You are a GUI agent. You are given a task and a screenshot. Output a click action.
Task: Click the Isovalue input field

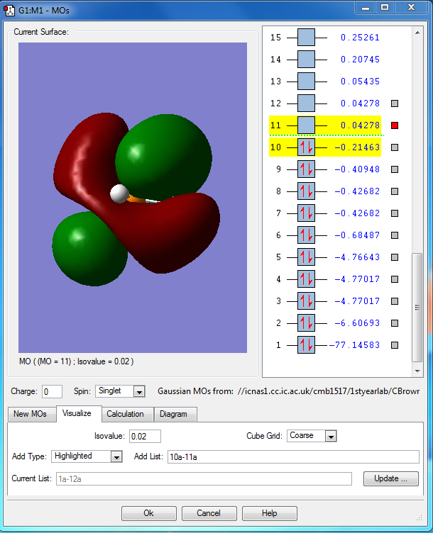coord(145,436)
